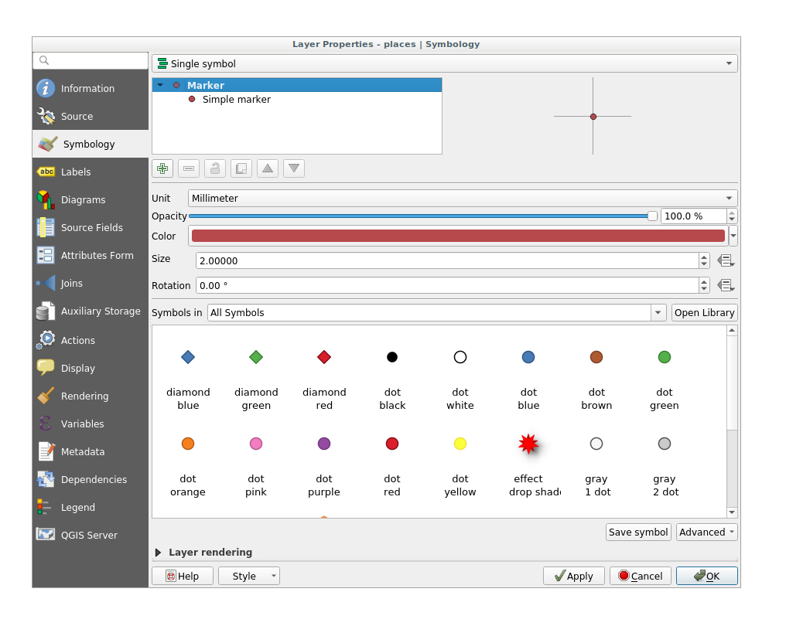The image size is (786, 626).
Task: Click the red Color swatch bar
Action: (x=458, y=236)
